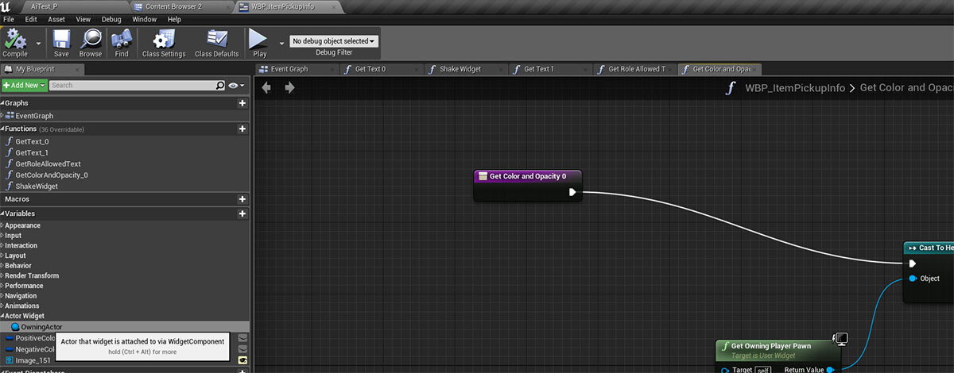The height and width of the screenshot is (373, 954).
Task: Open the Asset menu
Action: click(x=56, y=19)
